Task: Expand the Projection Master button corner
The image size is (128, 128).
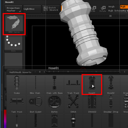Action: (x=20, y=11)
